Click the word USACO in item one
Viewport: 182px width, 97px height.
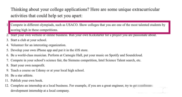pos(72,25)
